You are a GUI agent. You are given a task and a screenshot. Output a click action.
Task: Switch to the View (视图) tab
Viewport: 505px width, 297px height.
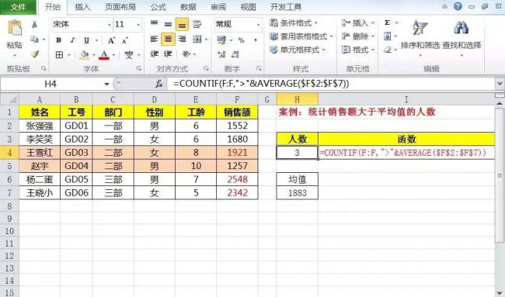coord(248,7)
